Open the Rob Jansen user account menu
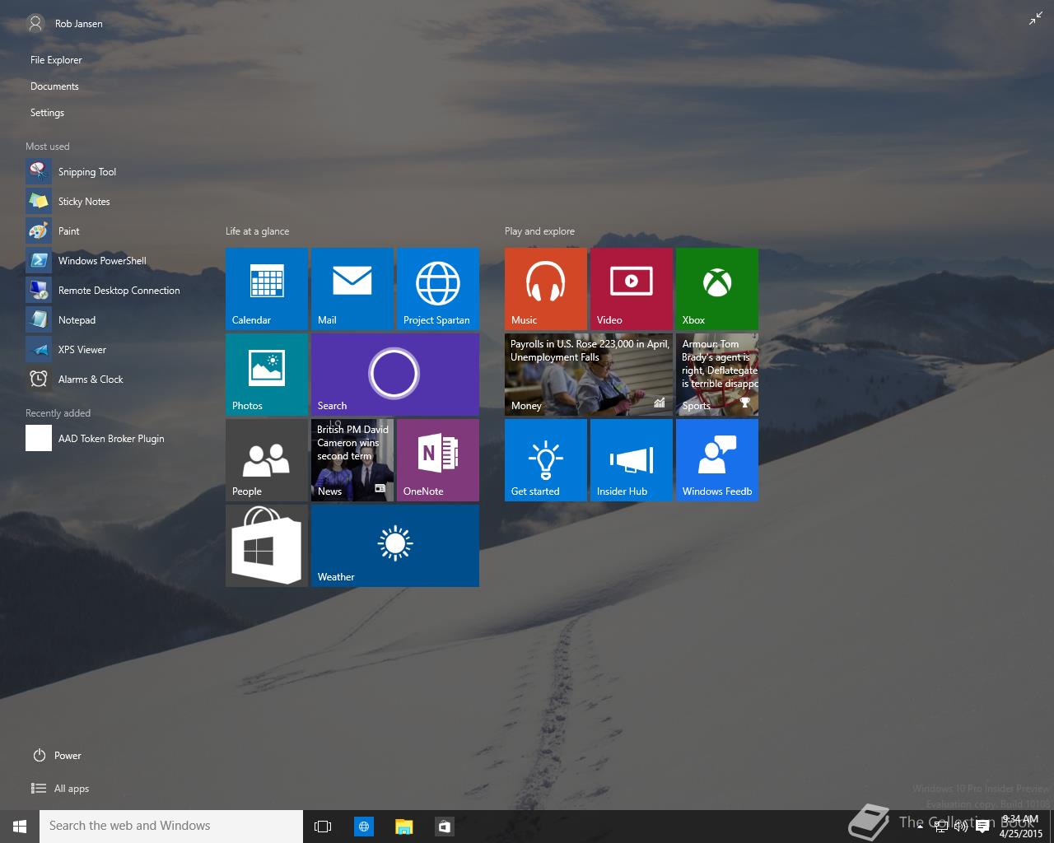The height and width of the screenshot is (843, 1054). 65,24
